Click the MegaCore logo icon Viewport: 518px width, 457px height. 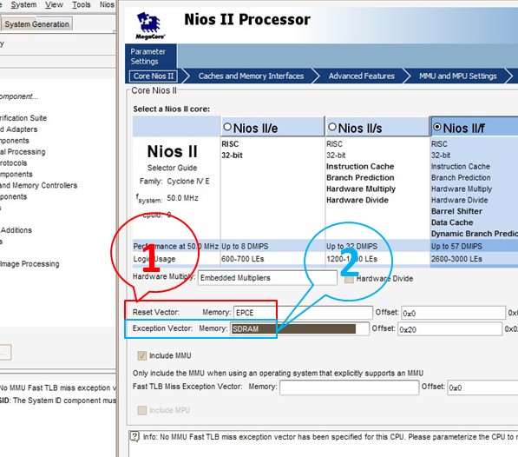150,26
